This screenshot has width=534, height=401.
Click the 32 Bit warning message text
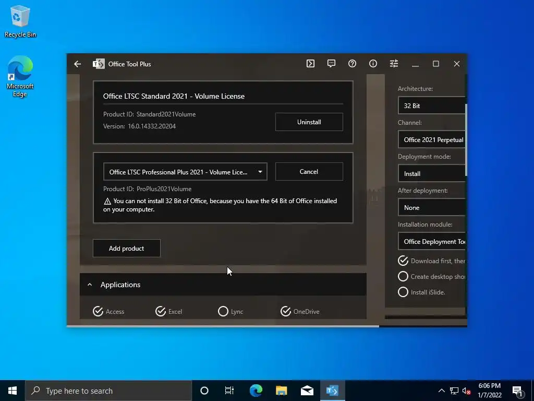pos(220,205)
